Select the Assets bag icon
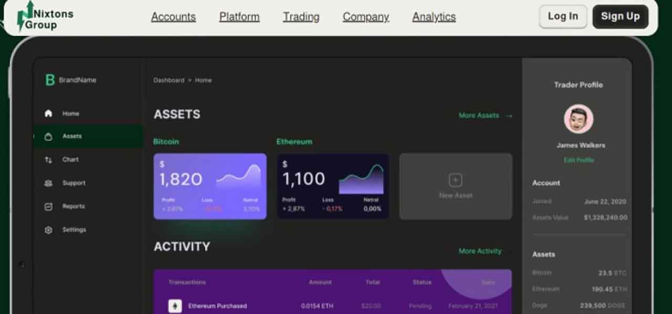The width and height of the screenshot is (672, 314). 49,136
